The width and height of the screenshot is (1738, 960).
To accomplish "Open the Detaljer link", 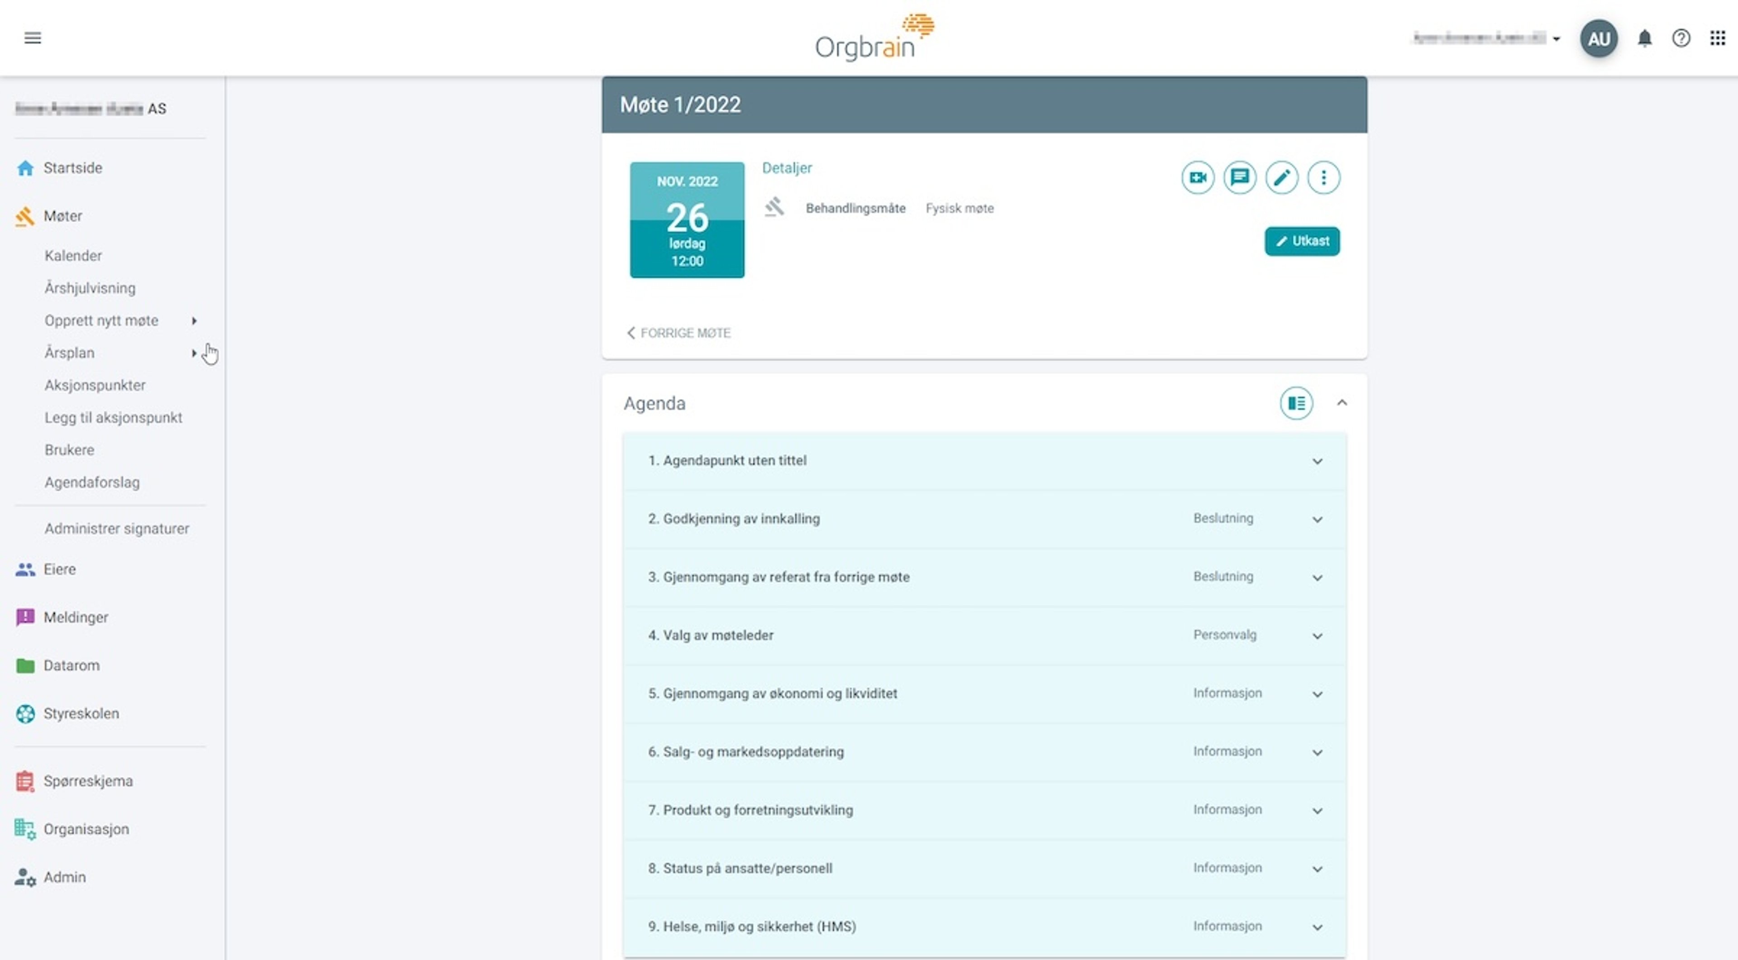I will [x=787, y=168].
